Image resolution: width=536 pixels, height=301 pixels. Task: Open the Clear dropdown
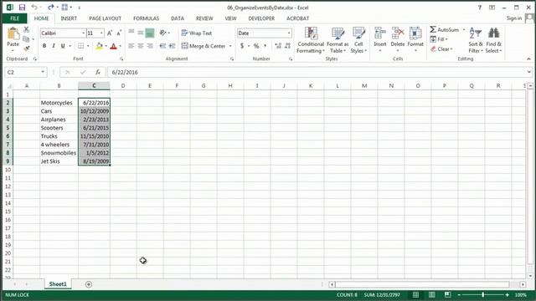[441, 48]
